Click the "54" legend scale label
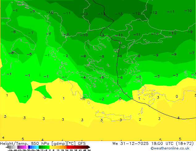196x151 pixels. click(89, 150)
